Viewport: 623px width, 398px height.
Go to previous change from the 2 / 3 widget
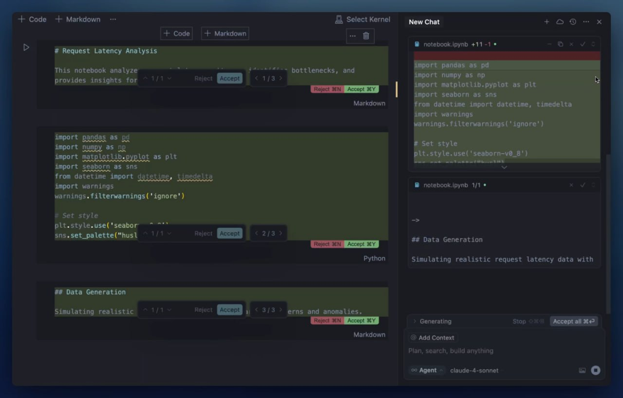click(256, 234)
